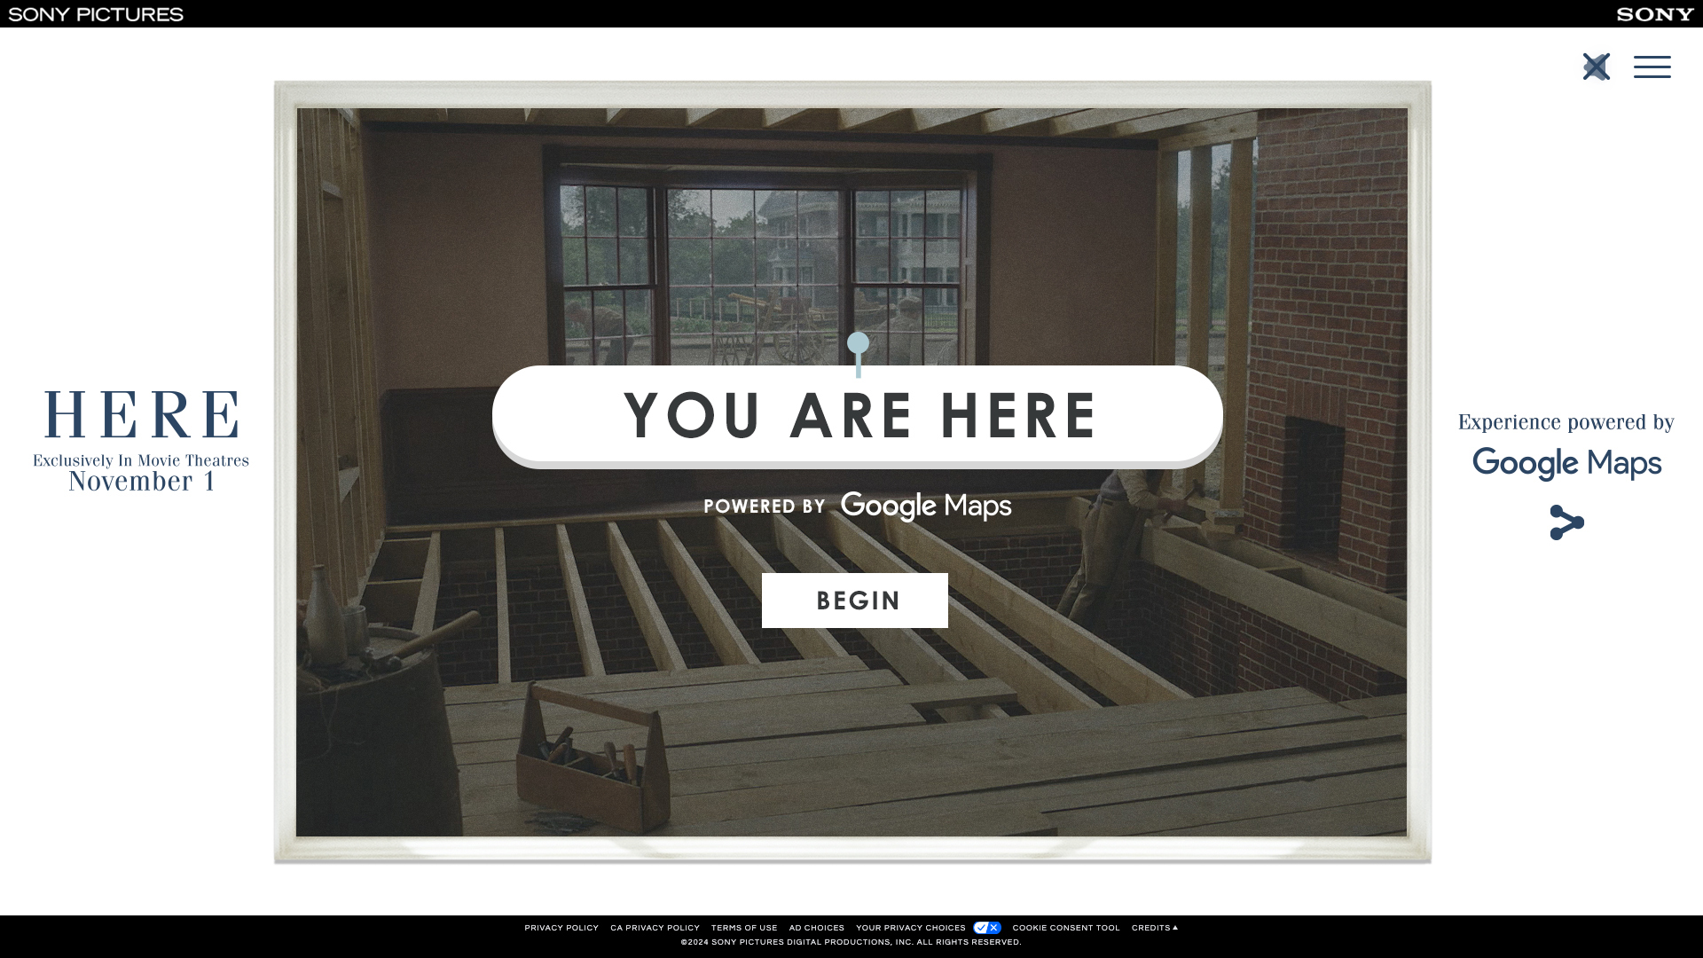Click the SONY logo in top bar
Screen dimensions: 1703x958
click(x=1654, y=14)
